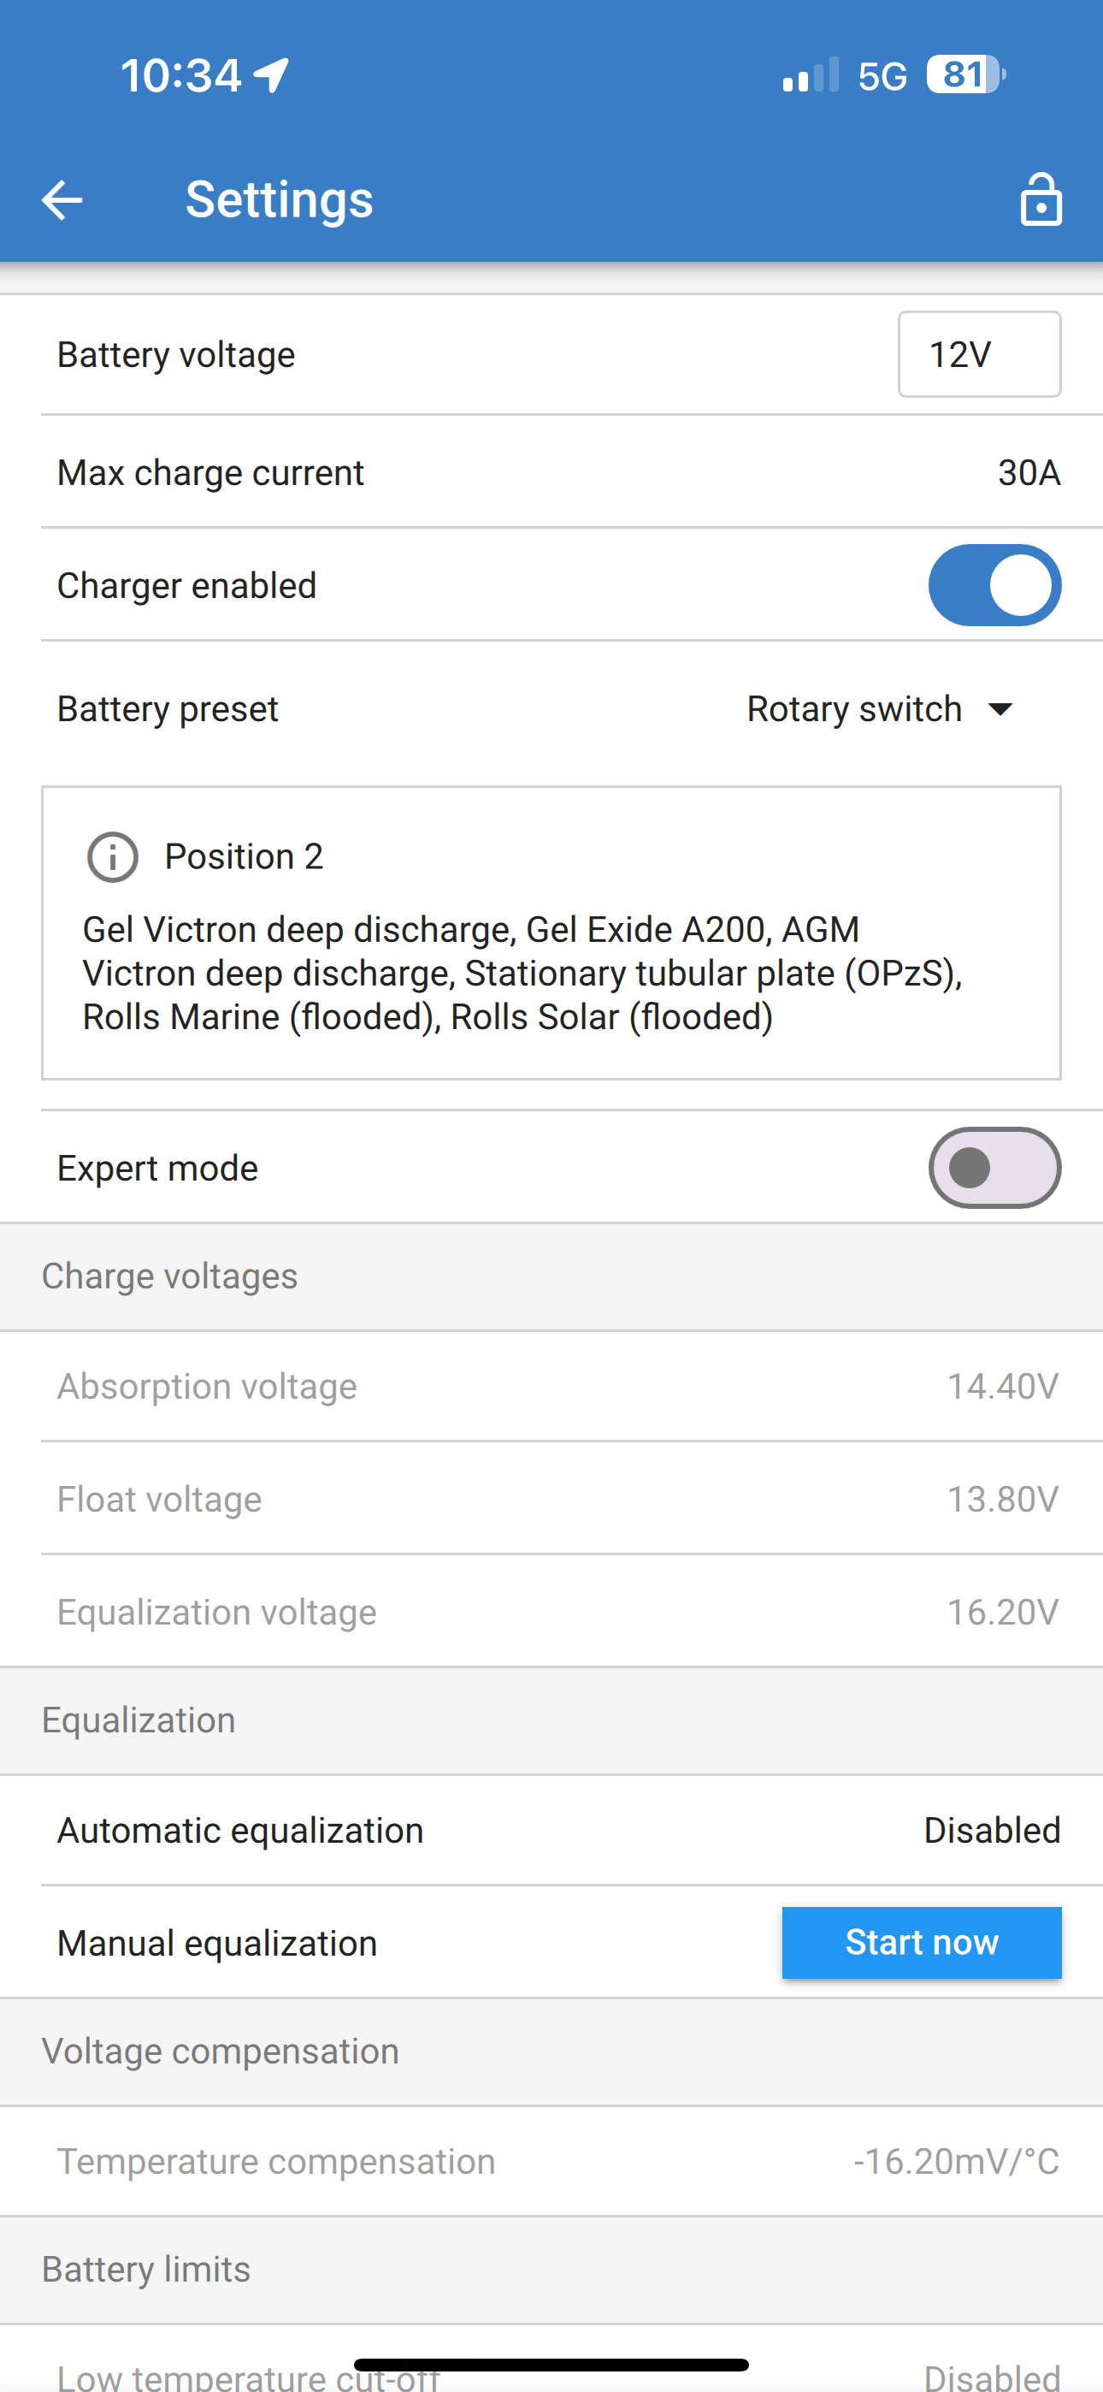
Task: Tap the Absorption voltage row
Action: point(551,1385)
